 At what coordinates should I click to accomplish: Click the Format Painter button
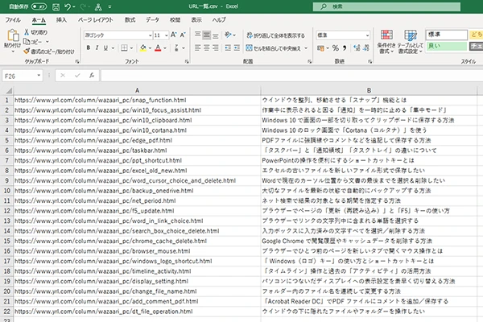[49, 52]
